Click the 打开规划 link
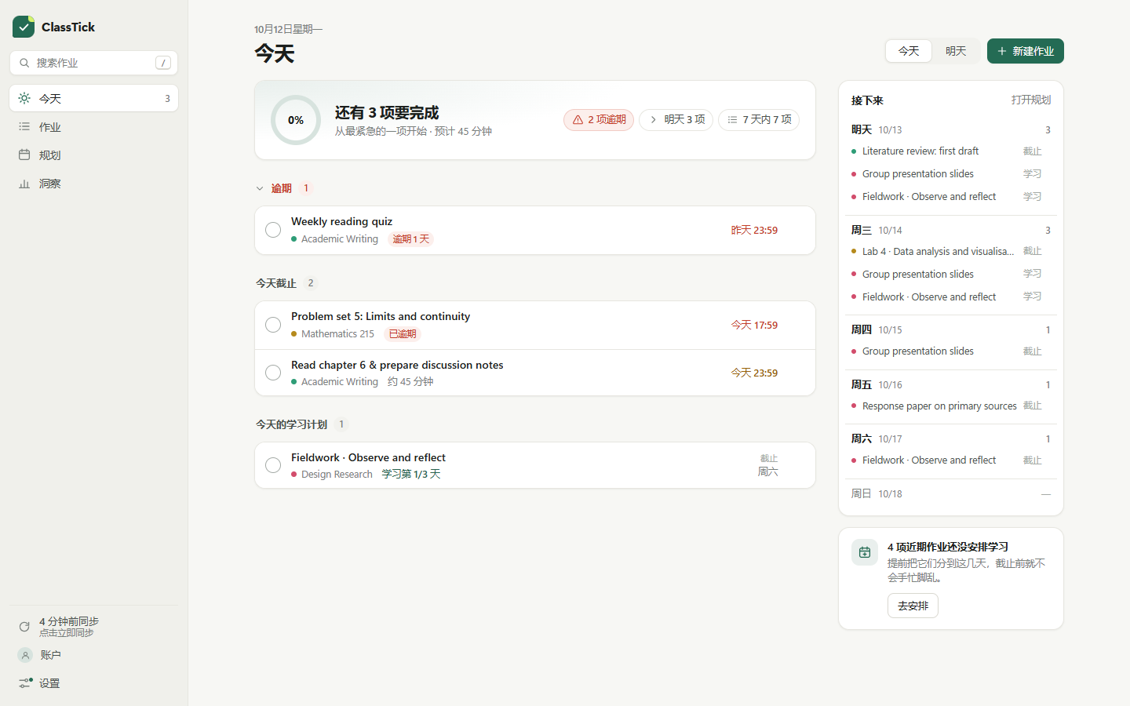The image size is (1130, 706). tap(1031, 100)
